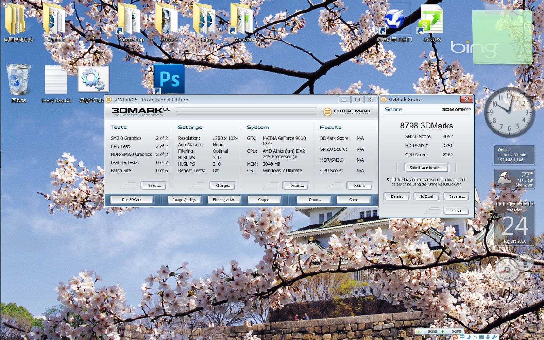The image size is (544, 340).
Task: Open Image Quality... tool
Action: [185, 200]
